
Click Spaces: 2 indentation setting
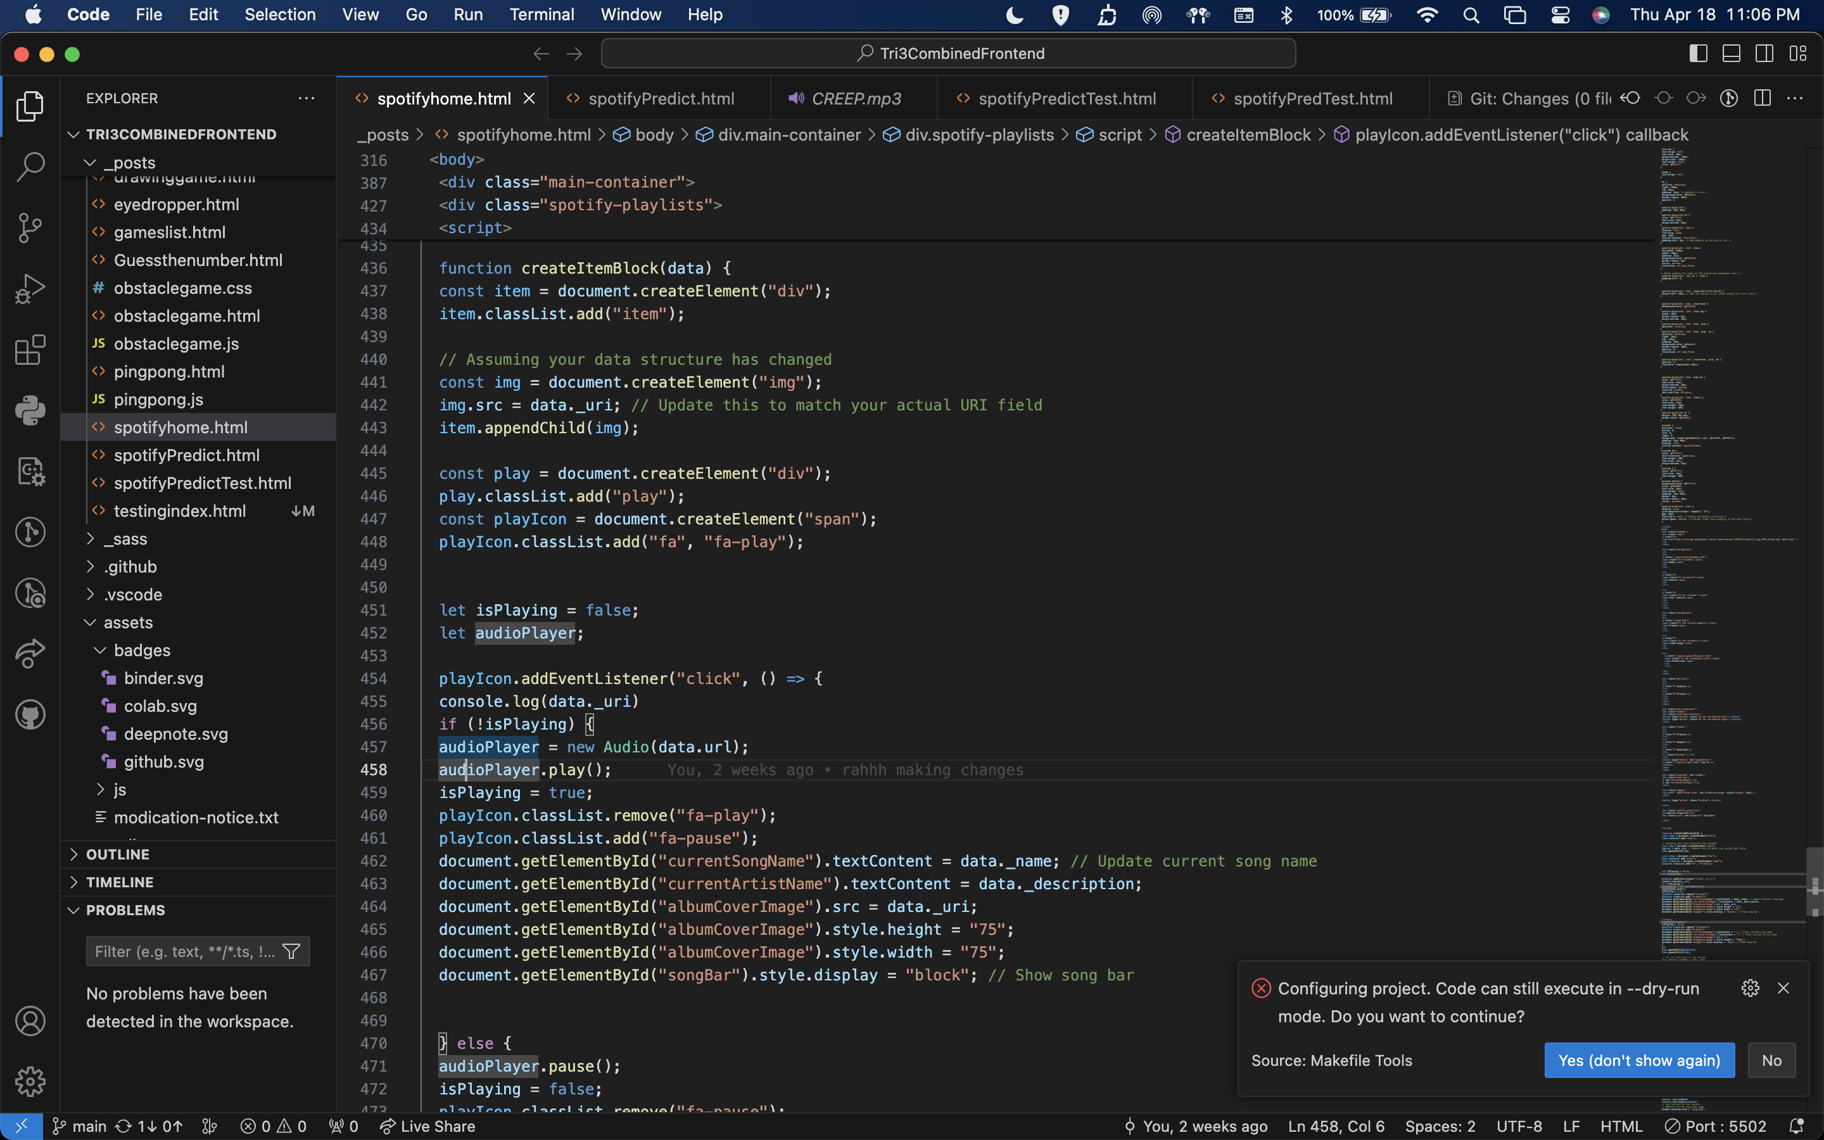[1440, 1127]
